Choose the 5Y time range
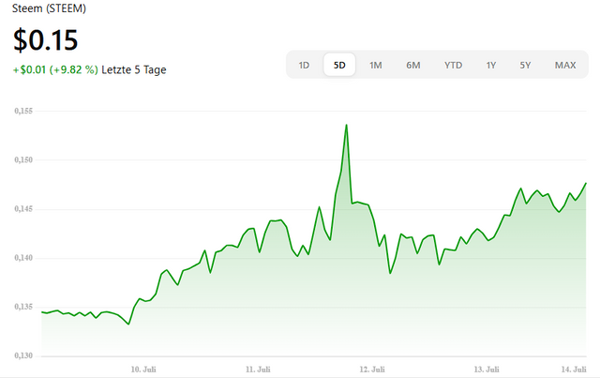The height and width of the screenshot is (378, 600). [x=525, y=65]
